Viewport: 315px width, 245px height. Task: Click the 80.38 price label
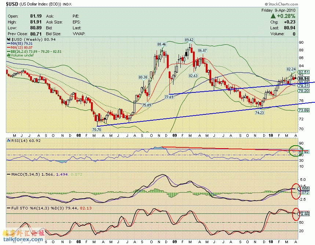click(x=143, y=77)
